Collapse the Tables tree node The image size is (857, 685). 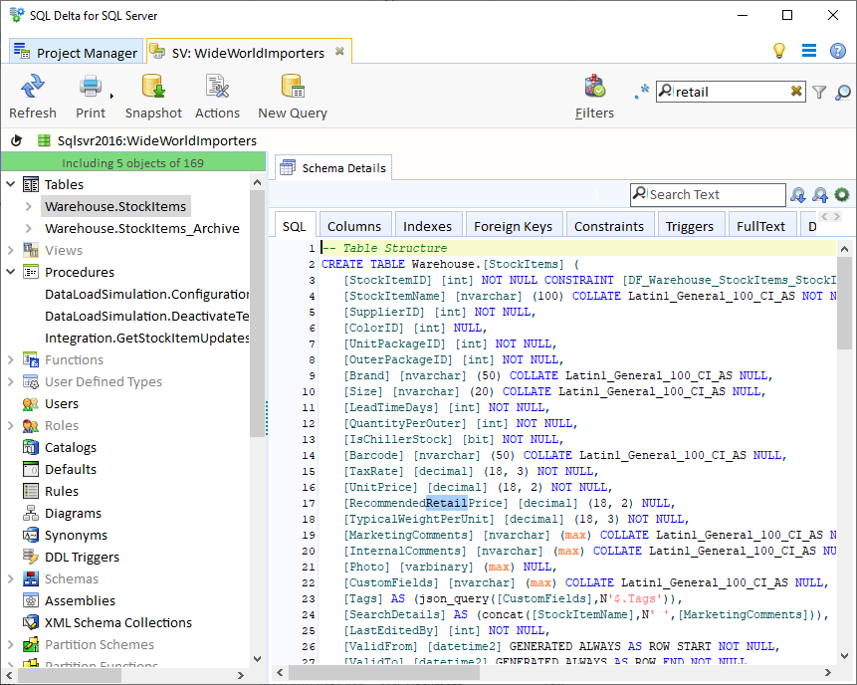[x=10, y=184]
